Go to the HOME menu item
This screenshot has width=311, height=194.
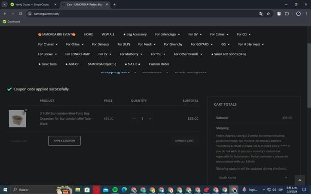(88, 34)
